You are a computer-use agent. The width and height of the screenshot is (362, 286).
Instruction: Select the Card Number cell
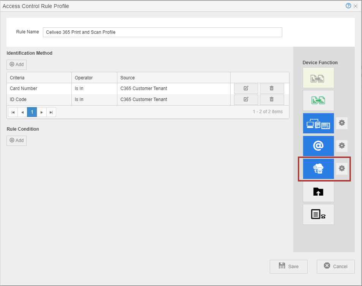(x=39, y=88)
